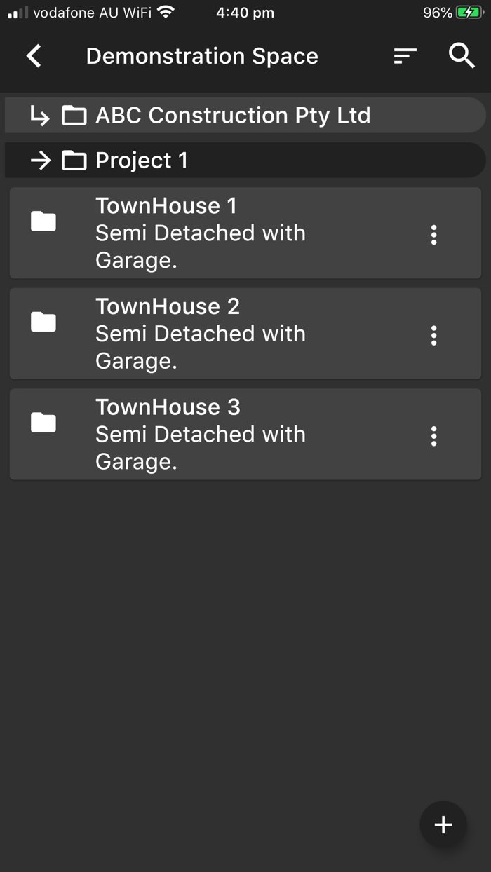
Task: Tap the folder icon beside ABC Construction Pty Ltd
Action: click(74, 115)
